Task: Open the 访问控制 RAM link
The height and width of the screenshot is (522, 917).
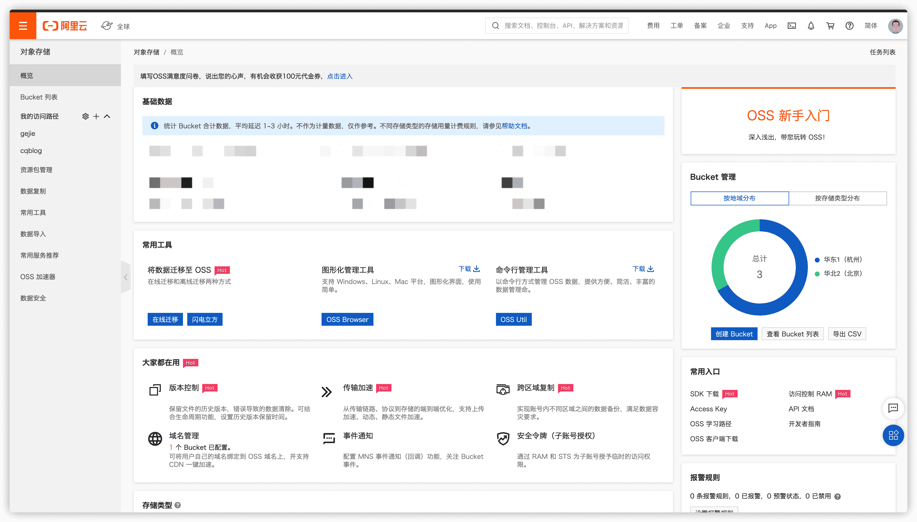Action: coord(810,394)
